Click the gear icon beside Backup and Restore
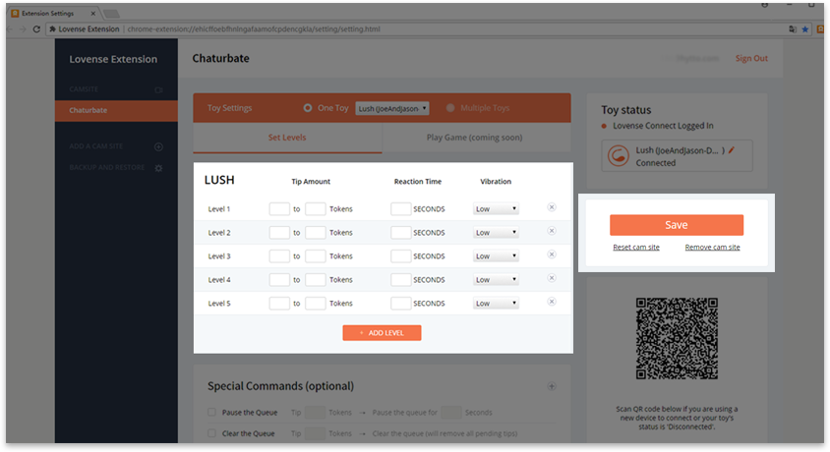The height and width of the screenshot is (452, 830). tap(158, 168)
